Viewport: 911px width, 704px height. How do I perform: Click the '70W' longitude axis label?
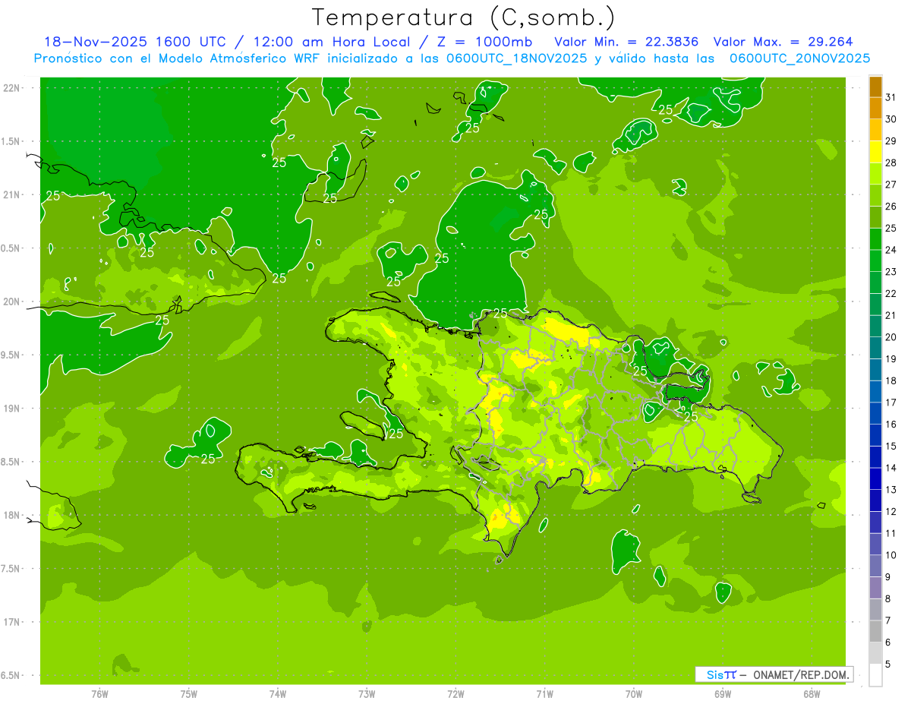click(x=634, y=693)
